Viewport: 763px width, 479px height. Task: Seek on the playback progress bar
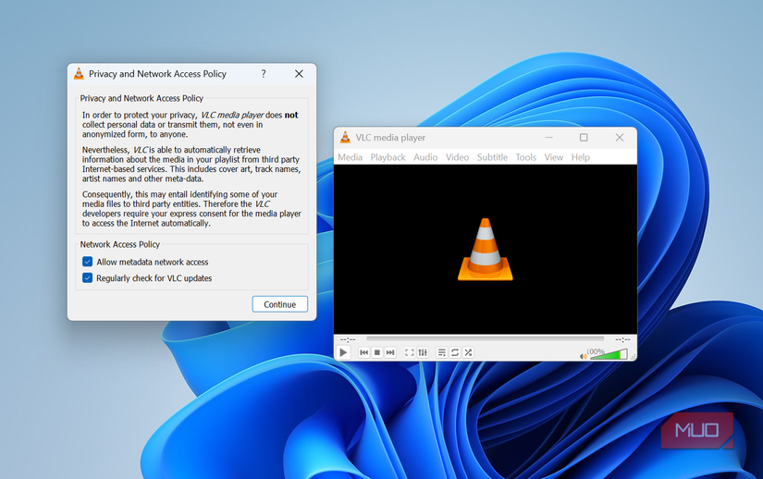tap(486, 338)
